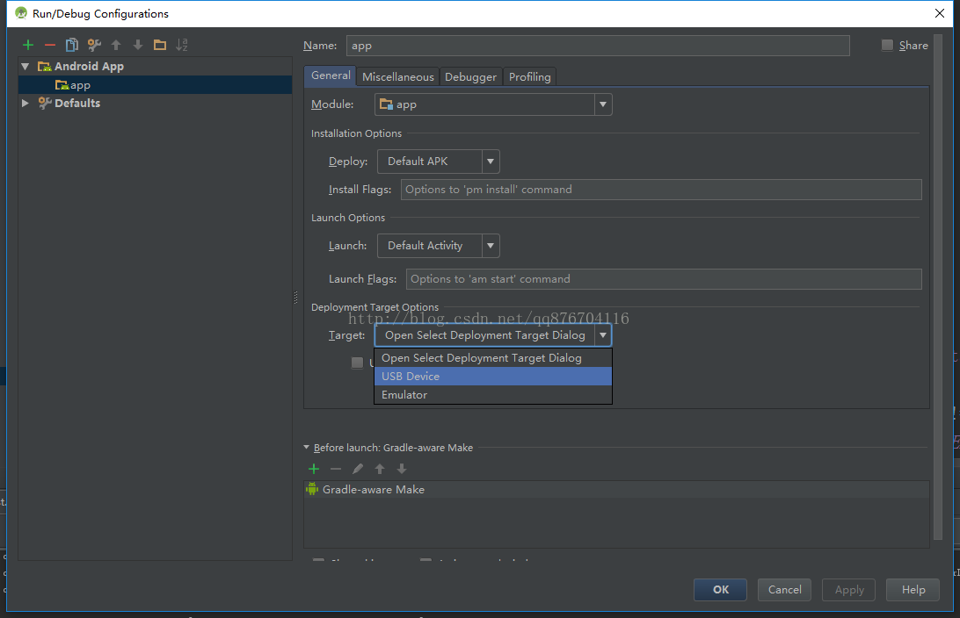Click into the Launch Flags field

point(664,279)
